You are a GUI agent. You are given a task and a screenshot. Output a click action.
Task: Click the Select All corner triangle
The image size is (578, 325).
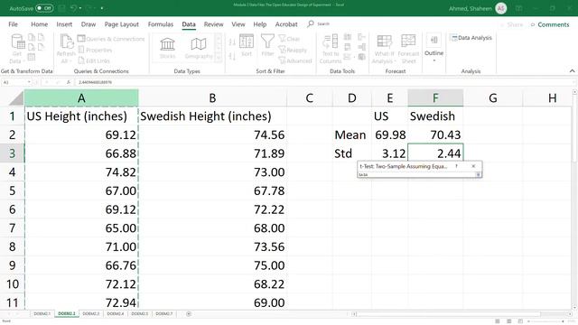click(16, 98)
